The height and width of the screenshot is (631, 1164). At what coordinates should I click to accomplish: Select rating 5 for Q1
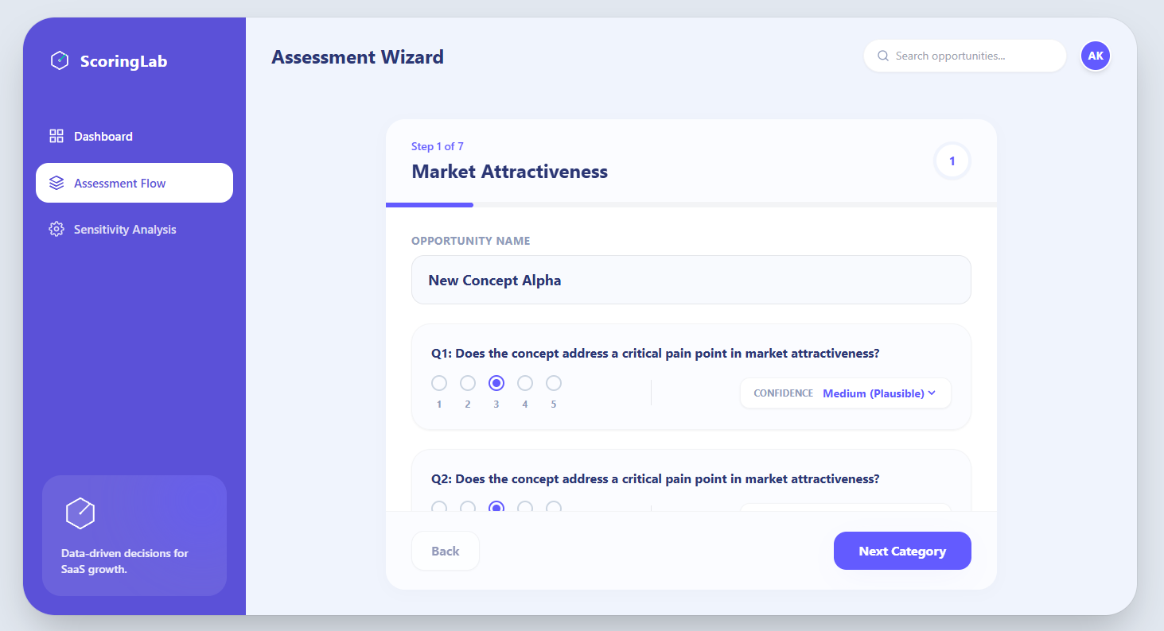[x=554, y=383]
